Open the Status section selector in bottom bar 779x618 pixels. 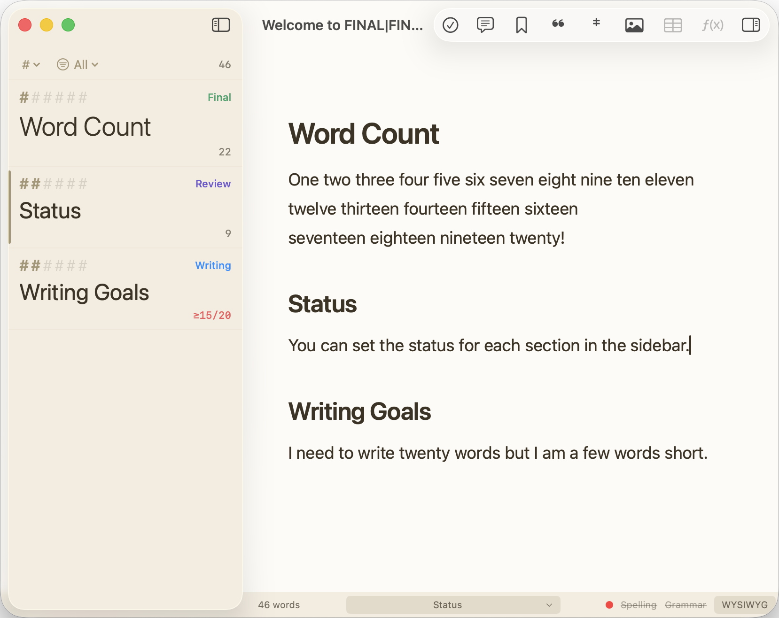click(x=453, y=605)
